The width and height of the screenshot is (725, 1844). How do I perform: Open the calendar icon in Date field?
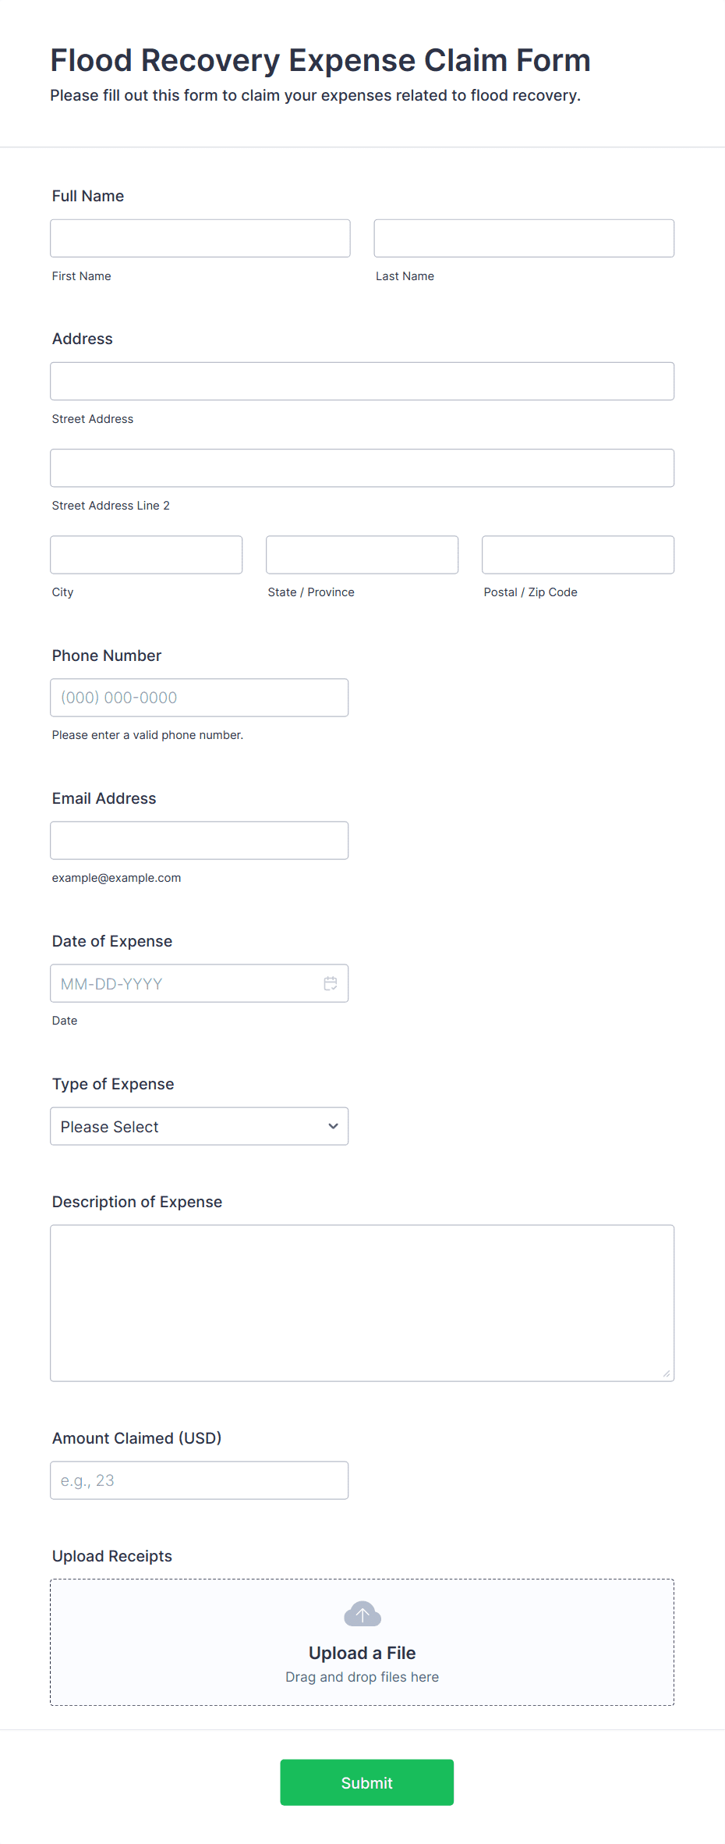pos(331,983)
